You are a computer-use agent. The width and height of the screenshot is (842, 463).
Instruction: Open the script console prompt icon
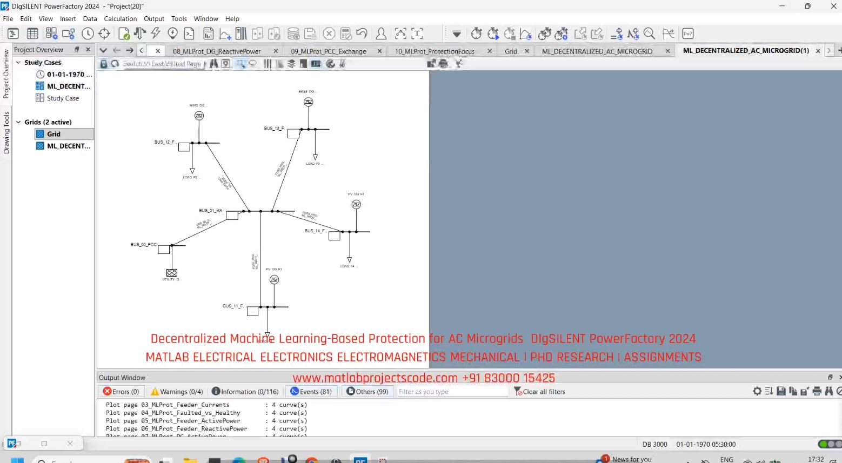(189, 33)
